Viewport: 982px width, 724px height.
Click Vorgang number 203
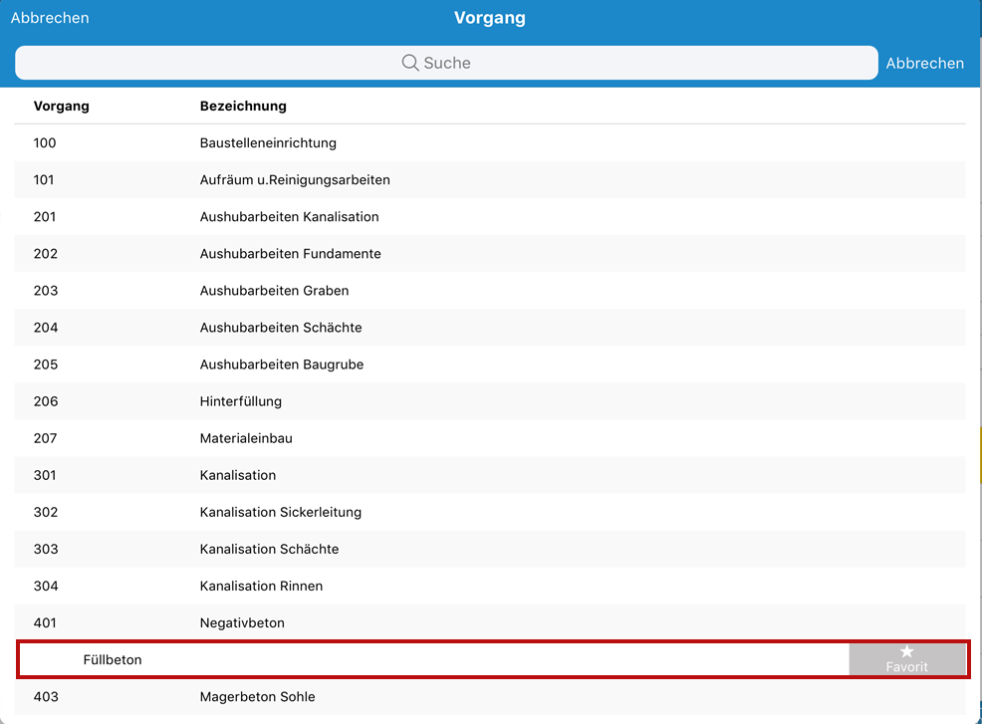[x=46, y=291]
